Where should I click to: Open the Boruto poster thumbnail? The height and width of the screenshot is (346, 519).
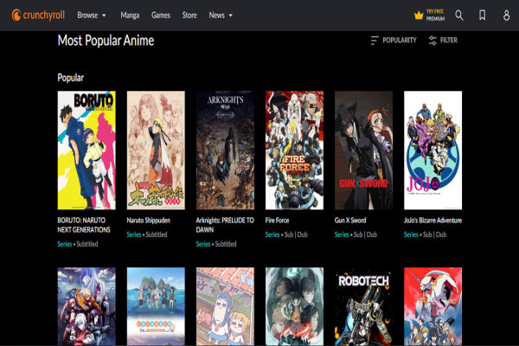coord(86,151)
